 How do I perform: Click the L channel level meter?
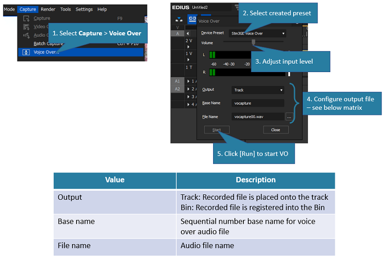pos(230,55)
